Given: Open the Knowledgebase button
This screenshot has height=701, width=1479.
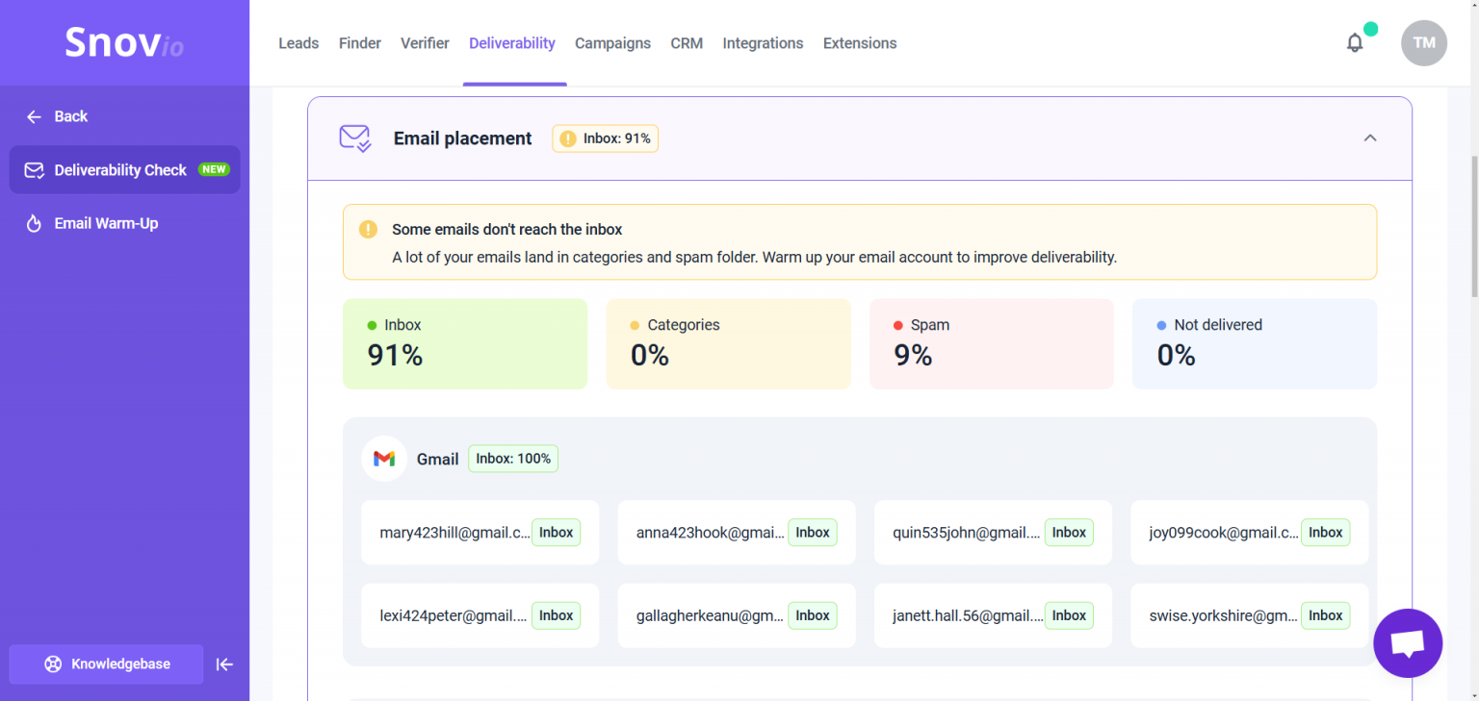Looking at the screenshot, I should click(x=106, y=664).
